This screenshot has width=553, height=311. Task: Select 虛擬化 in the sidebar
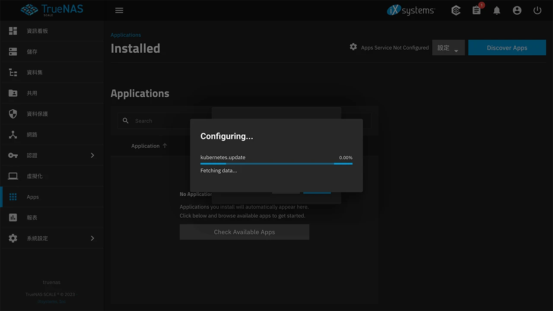tap(35, 176)
